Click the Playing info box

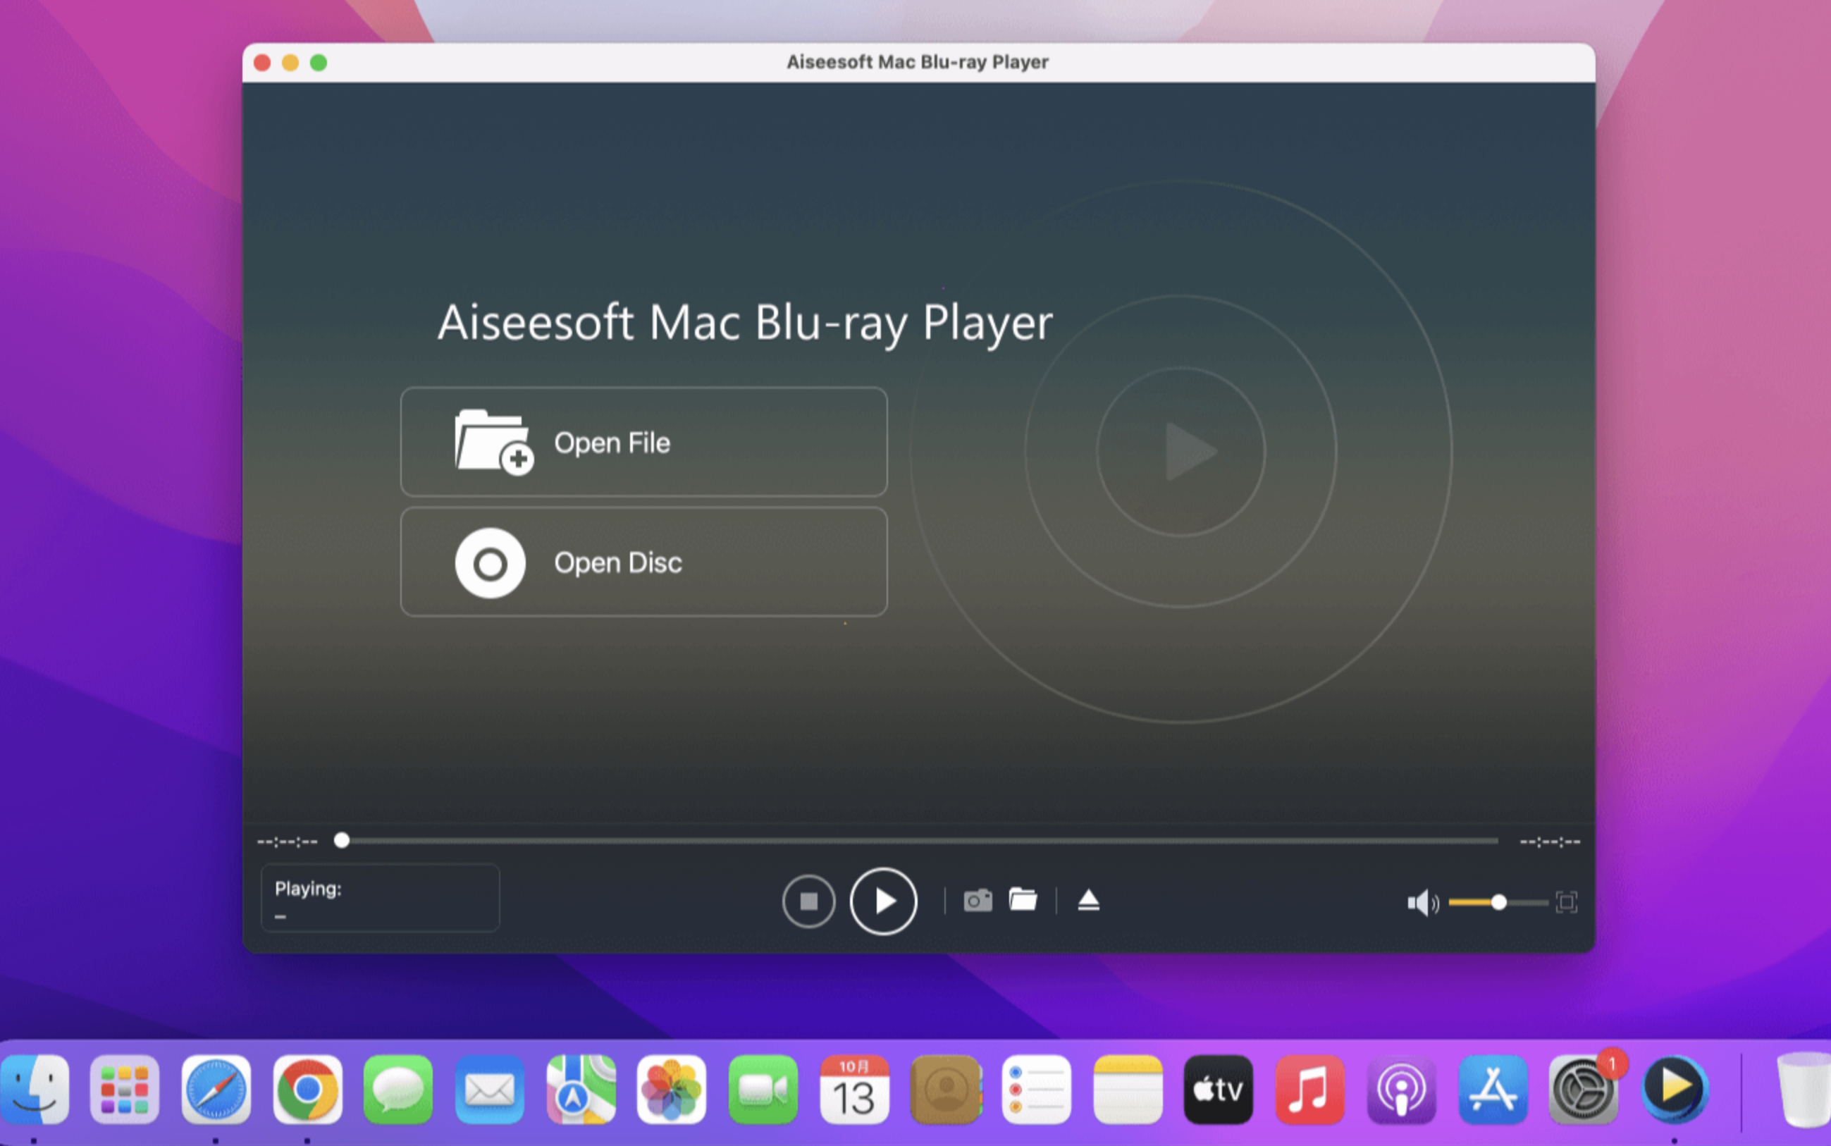pyautogui.click(x=381, y=897)
